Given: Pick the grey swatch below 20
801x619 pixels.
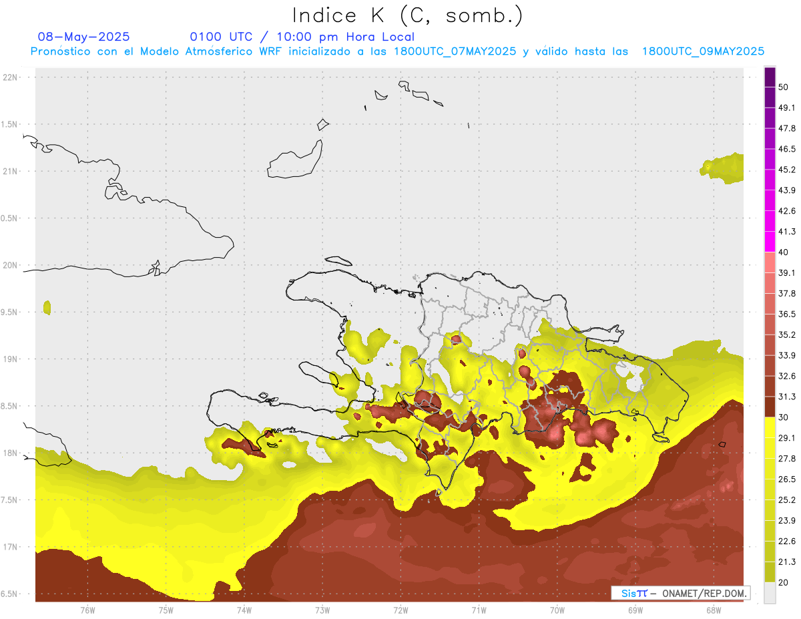Looking at the screenshot, I should [x=770, y=593].
